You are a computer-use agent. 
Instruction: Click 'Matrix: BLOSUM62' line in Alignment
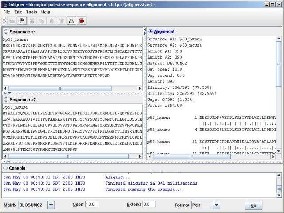[167, 63]
